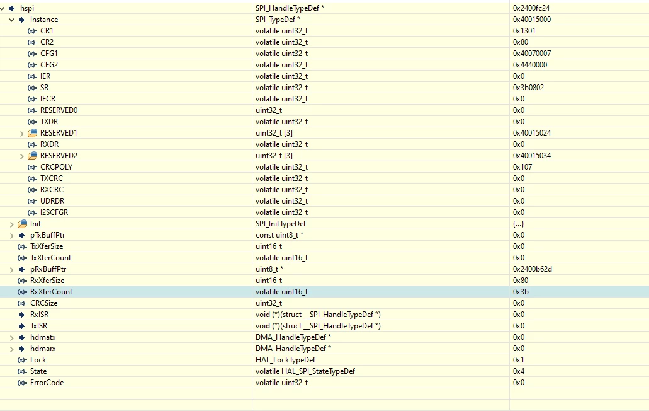Click the Lock value 0x1
Viewport: 649px width, 411px height.
tap(519, 360)
